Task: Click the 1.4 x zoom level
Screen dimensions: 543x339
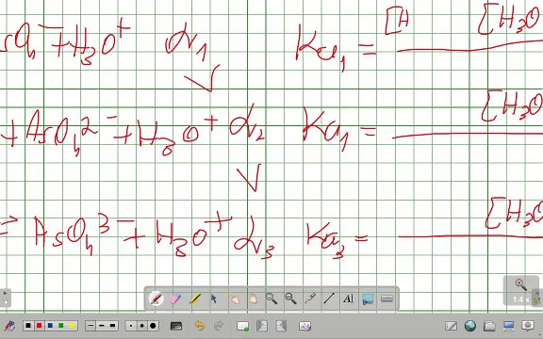Action: (x=520, y=299)
